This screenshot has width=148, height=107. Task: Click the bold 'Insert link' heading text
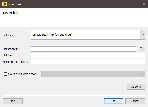tap(11, 13)
